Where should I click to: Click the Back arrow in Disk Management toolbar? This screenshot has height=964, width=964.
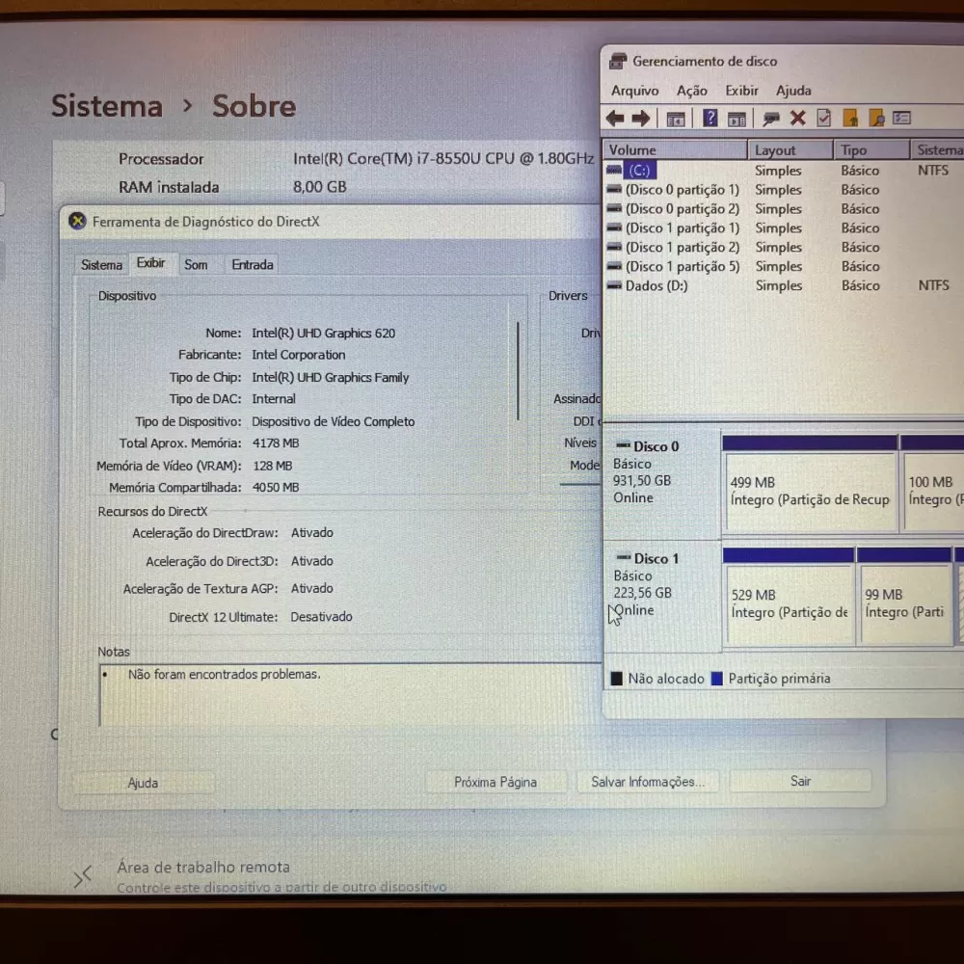[615, 119]
